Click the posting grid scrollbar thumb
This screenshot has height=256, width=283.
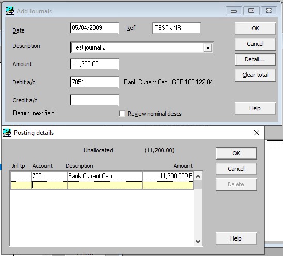click(198, 185)
